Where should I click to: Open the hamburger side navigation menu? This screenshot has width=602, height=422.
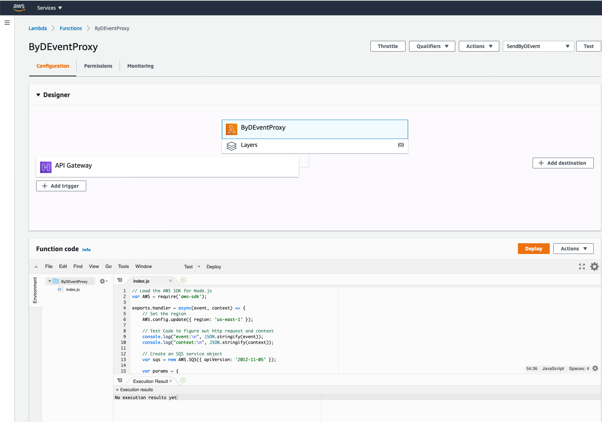point(7,23)
